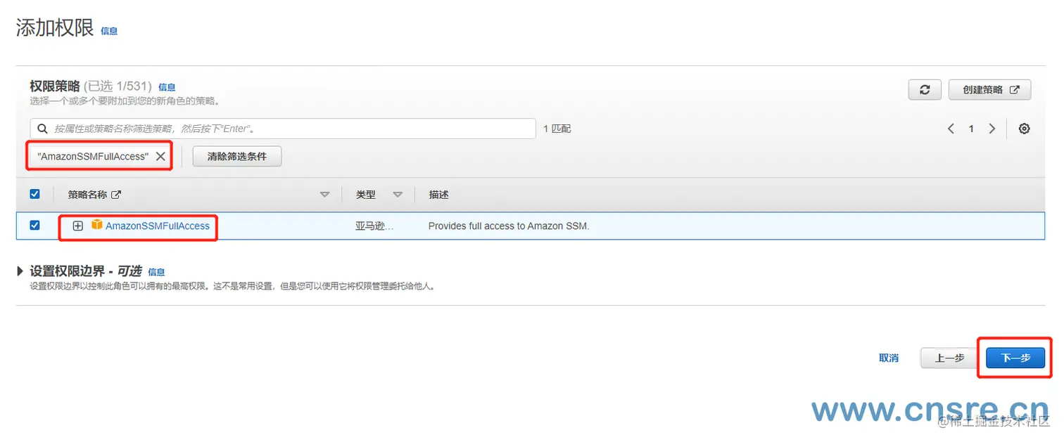Remove the AmazonSSMFullAccess filter tag via X icon
The width and height of the screenshot is (1064, 442).
[160, 155]
